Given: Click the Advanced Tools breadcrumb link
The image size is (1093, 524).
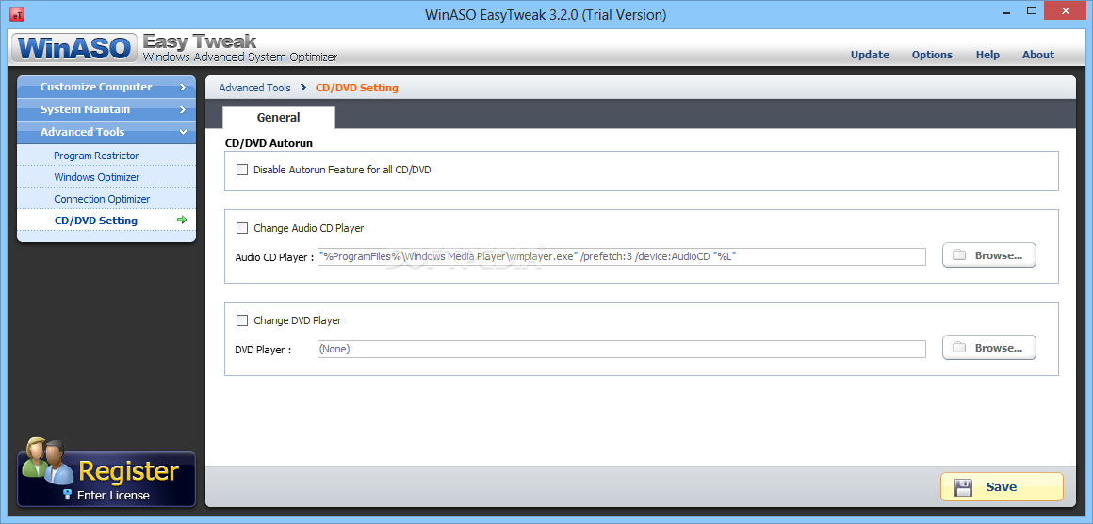Looking at the screenshot, I should (x=254, y=88).
